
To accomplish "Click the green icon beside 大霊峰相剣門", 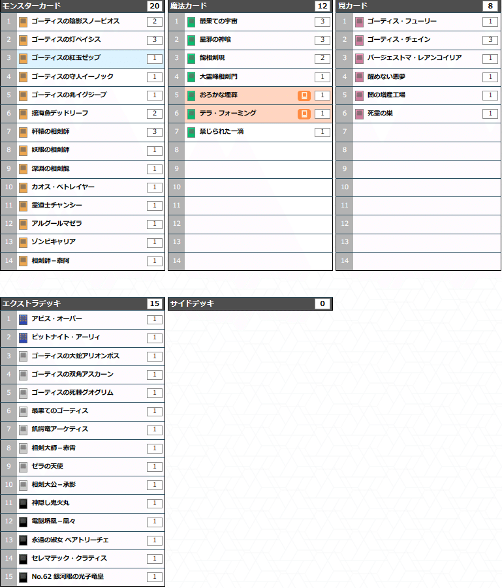I will (191, 77).
